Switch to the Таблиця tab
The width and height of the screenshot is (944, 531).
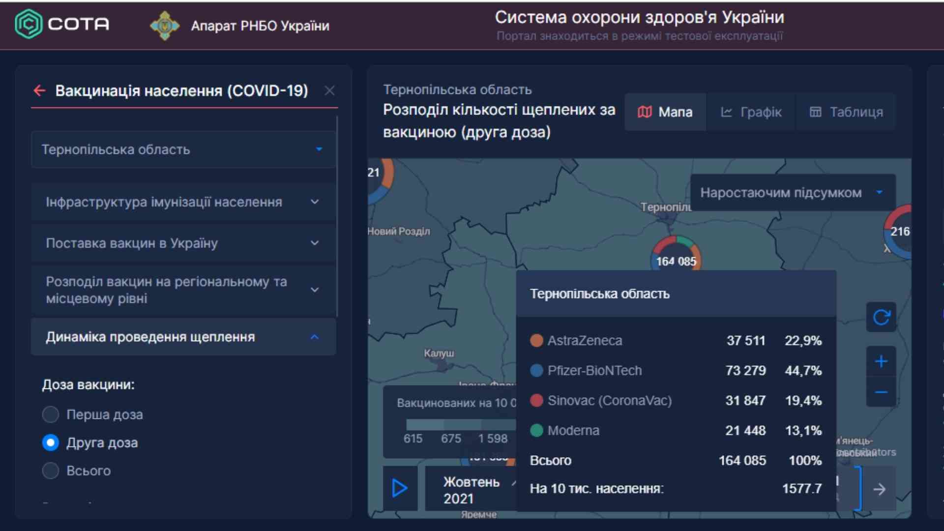pos(846,112)
